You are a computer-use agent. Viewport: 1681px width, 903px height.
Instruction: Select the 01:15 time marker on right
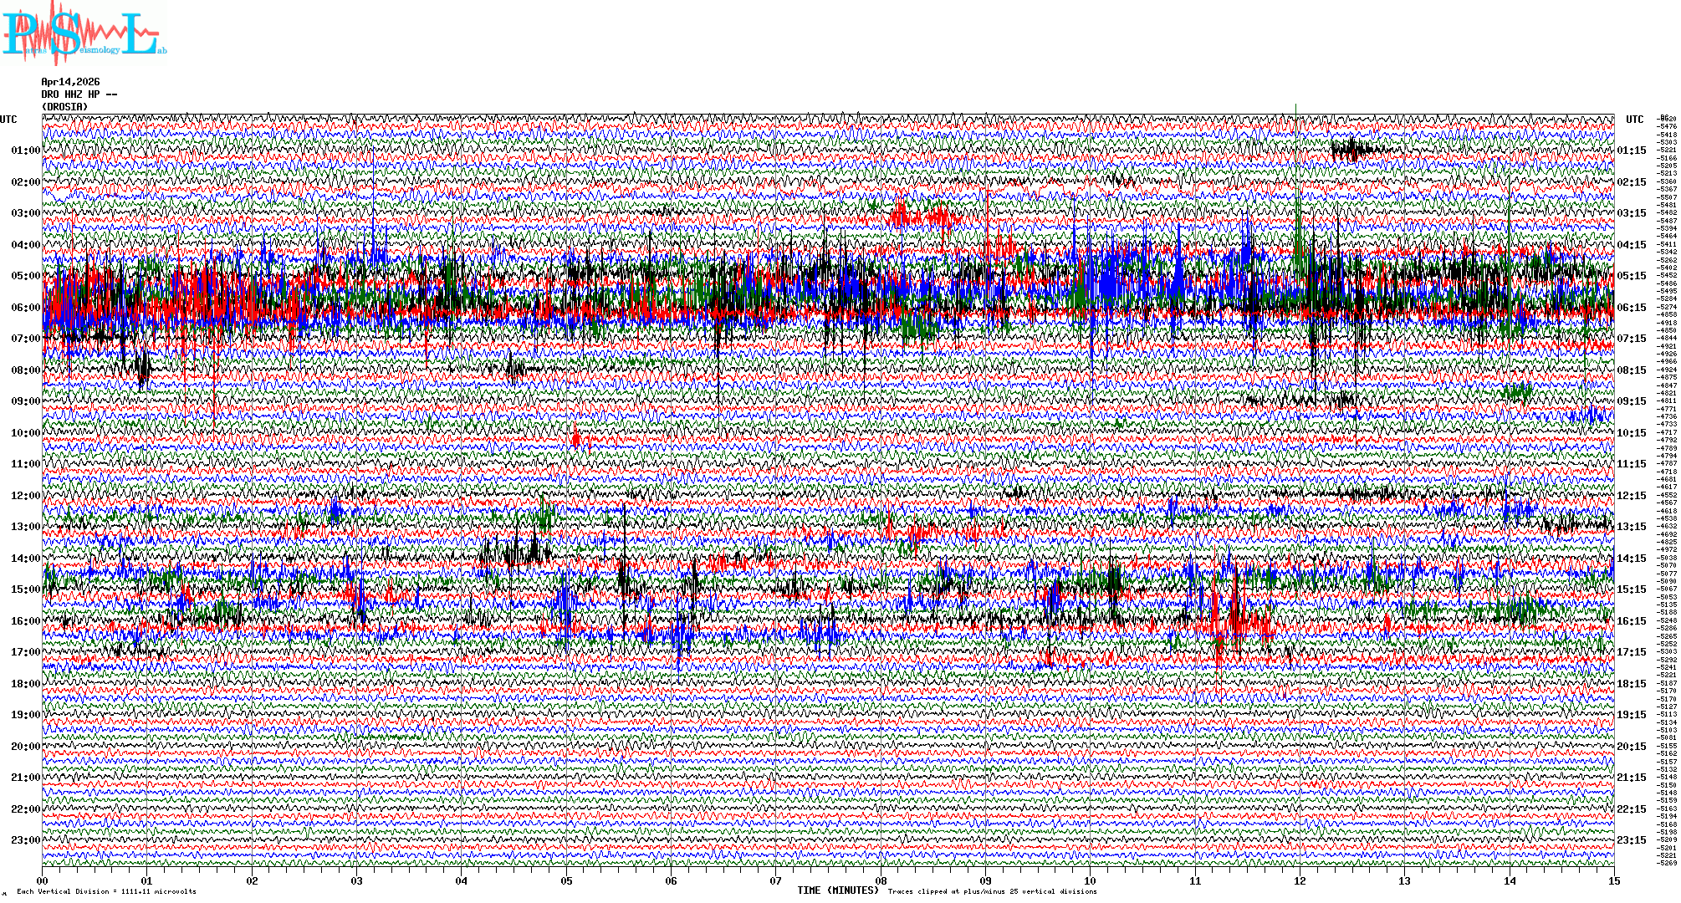point(1631,151)
